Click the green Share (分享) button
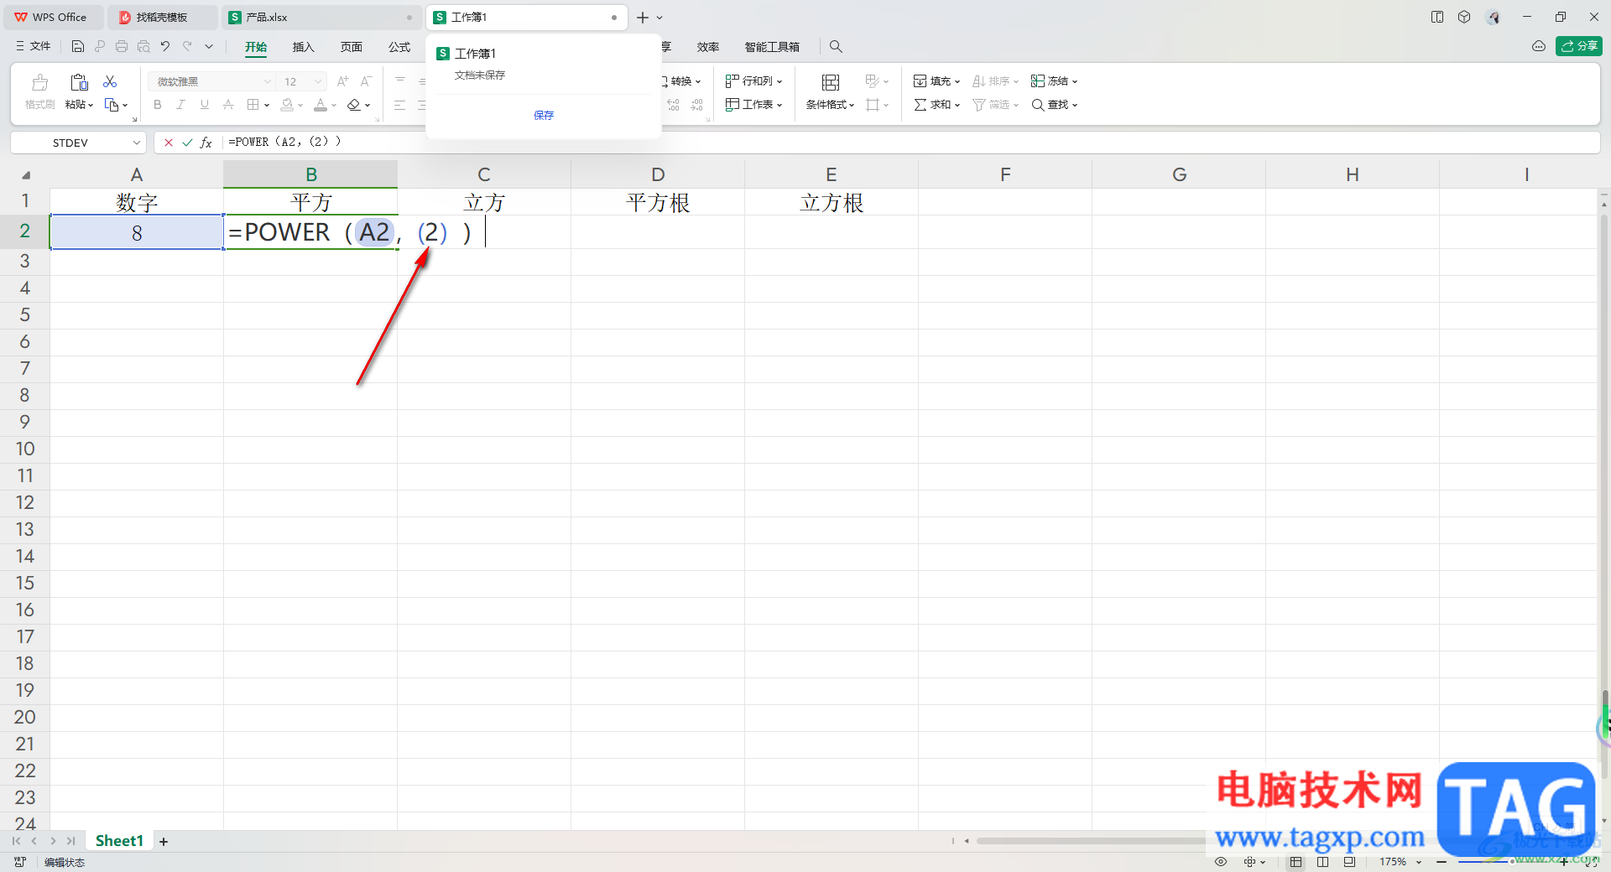 [x=1579, y=46]
